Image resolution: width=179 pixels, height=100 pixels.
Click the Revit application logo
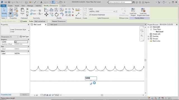click(x=2, y=2)
